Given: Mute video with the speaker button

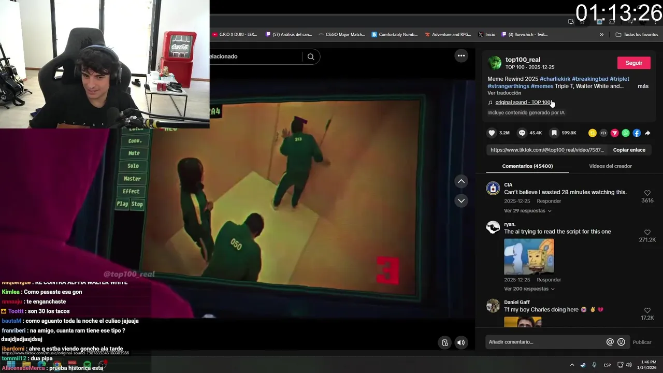Looking at the screenshot, I should pos(461,342).
